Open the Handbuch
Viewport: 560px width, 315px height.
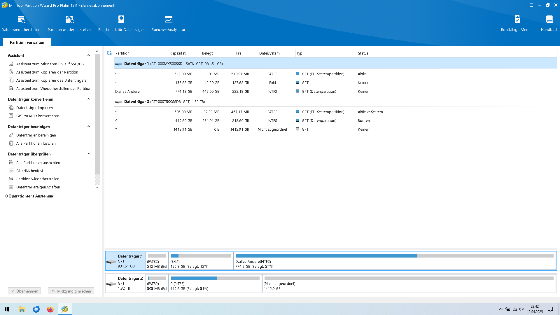click(549, 23)
